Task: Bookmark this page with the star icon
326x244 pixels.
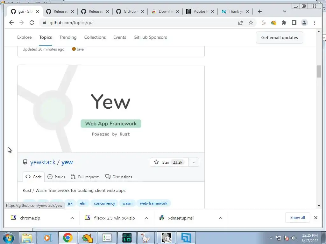Action: pos(251,23)
